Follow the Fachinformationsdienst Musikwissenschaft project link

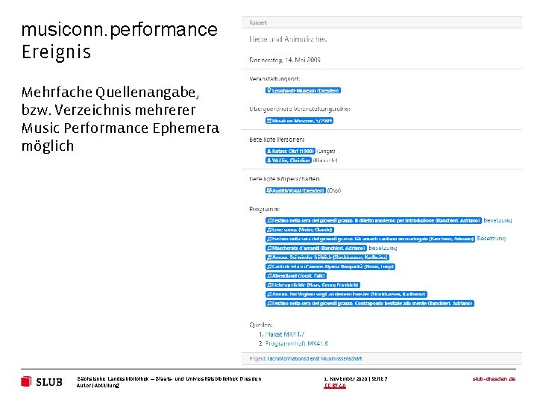click(x=315, y=358)
